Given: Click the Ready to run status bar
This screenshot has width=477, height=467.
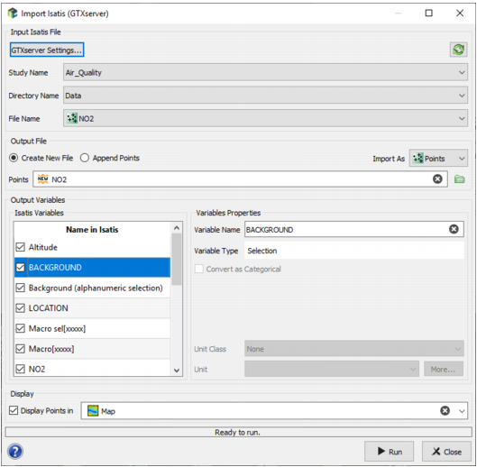Looking at the screenshot, I should 238,432.
